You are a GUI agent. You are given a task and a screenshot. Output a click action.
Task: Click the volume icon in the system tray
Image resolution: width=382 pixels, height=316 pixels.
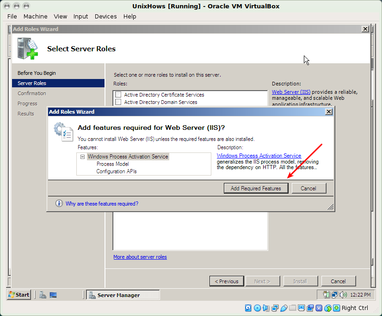(343, 294)
